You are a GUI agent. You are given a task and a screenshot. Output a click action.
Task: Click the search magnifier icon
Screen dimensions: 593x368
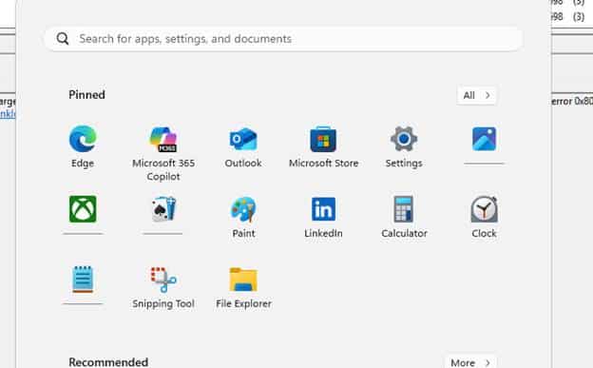point(63,39)
